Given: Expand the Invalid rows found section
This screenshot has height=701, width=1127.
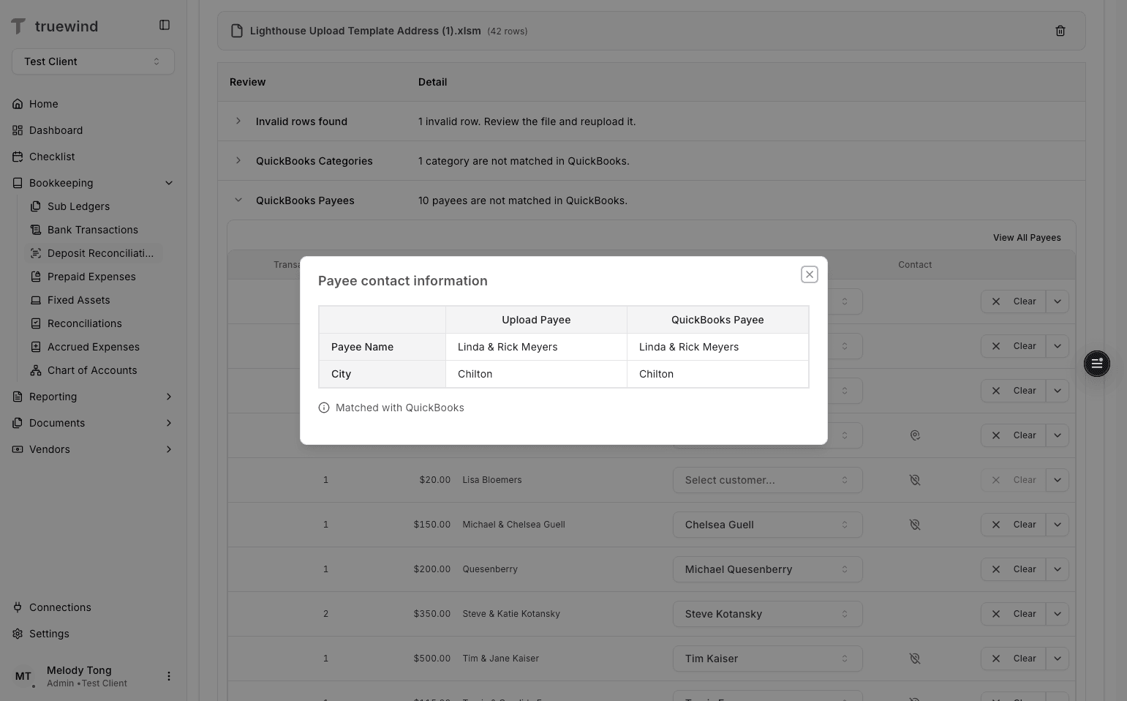Looking at the screenshot, I should coord(238,121).
